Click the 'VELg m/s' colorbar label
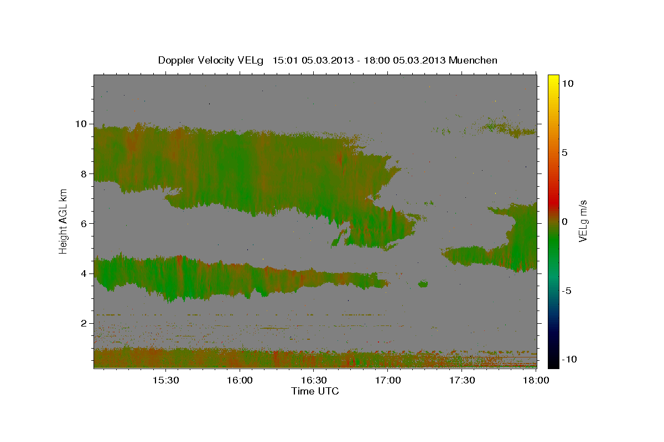This screenshot has width=664, height=442. [x=582, y=220]
